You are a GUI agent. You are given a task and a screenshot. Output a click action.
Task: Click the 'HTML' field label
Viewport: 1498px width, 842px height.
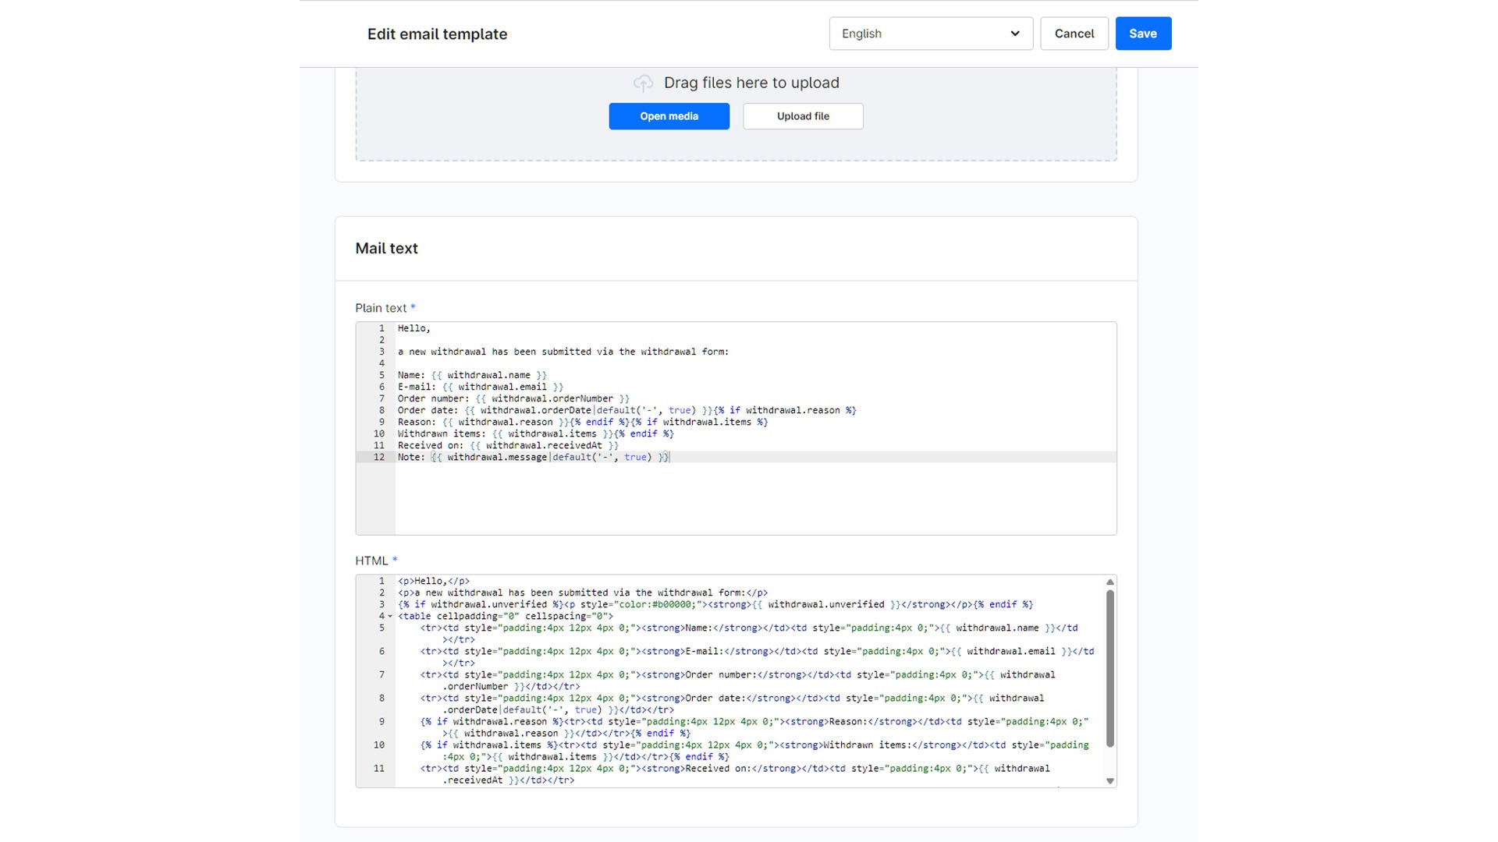[x=371, y=561]
